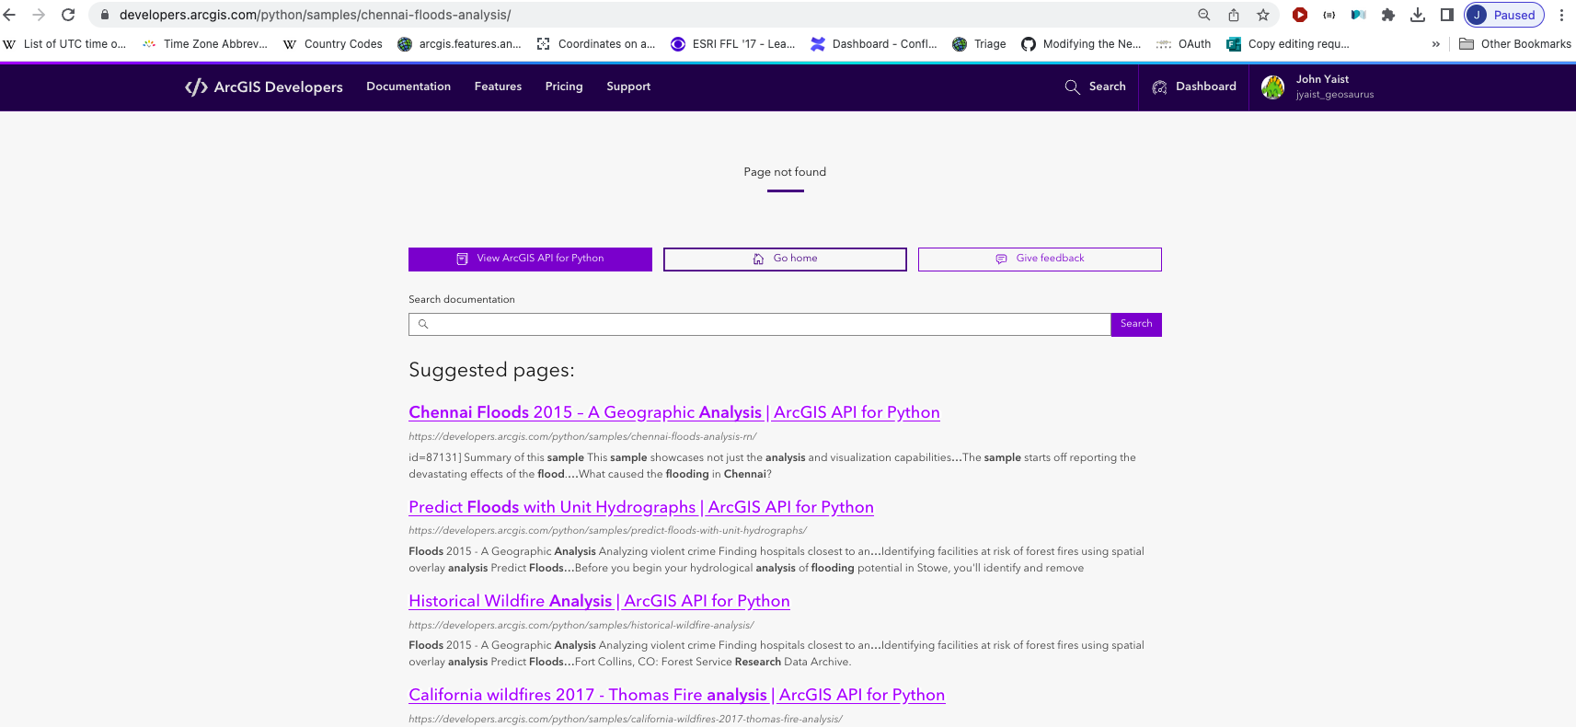Open List of UTC time o... bookmark

click(x=64, y=44)
